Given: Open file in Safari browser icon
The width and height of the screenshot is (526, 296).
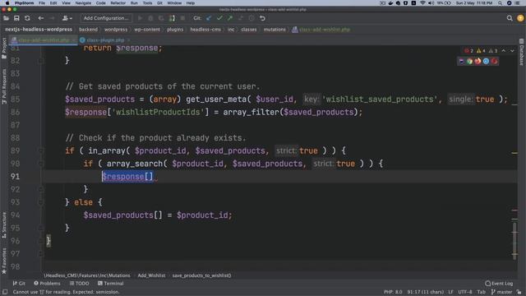Looking at the screenshot, I should click(x=486, y=61).
